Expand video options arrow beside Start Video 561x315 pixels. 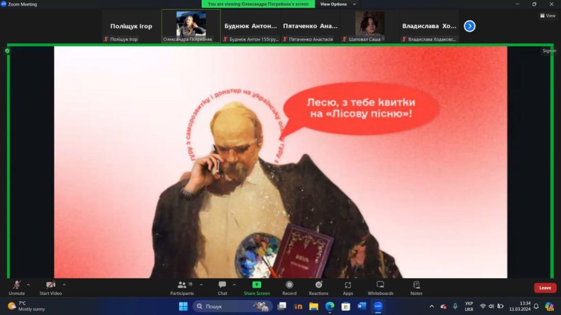point(64,284)
